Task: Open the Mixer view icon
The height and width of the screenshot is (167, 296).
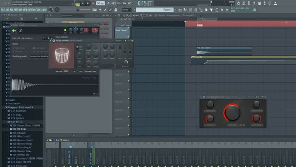Action: click(196, 10)
